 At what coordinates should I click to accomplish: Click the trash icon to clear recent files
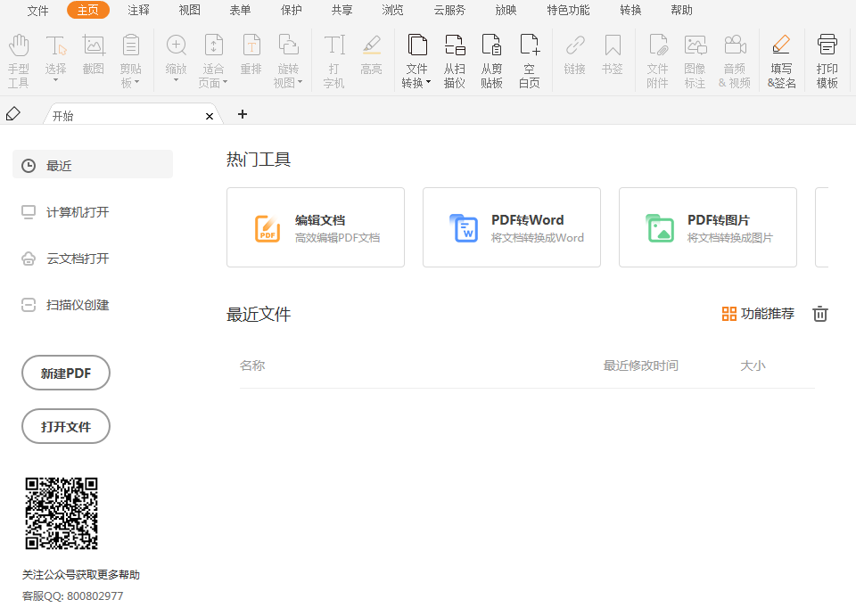coord(819,314)
